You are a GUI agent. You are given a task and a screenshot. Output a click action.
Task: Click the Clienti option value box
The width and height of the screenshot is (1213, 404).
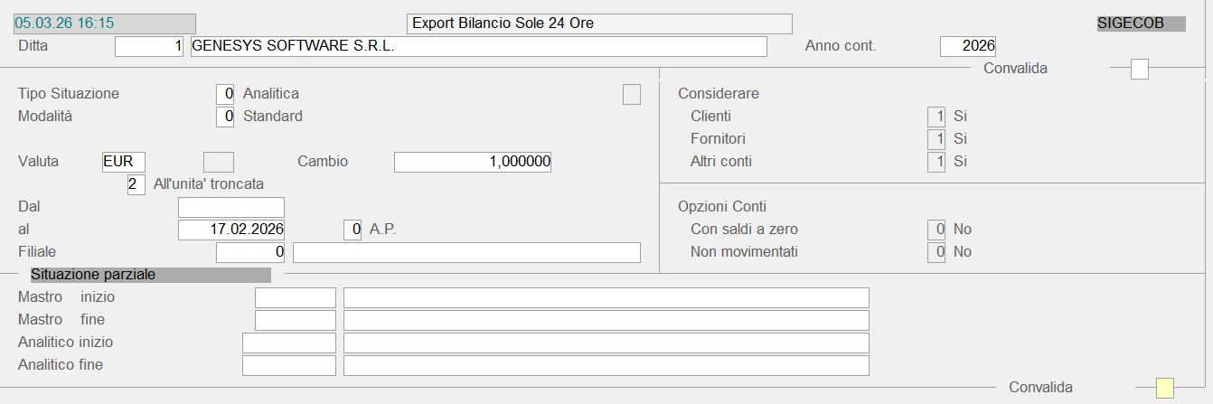click(936, 117)
